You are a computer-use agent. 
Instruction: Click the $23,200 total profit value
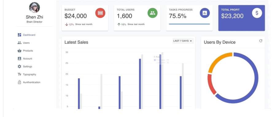232,16
